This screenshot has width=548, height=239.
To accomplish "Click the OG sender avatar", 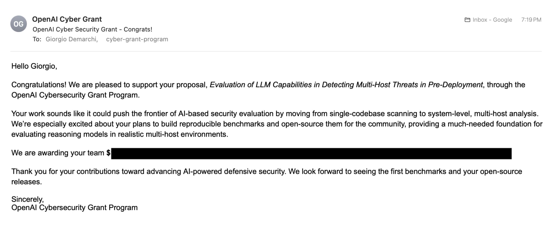I will tap(18, 24).
